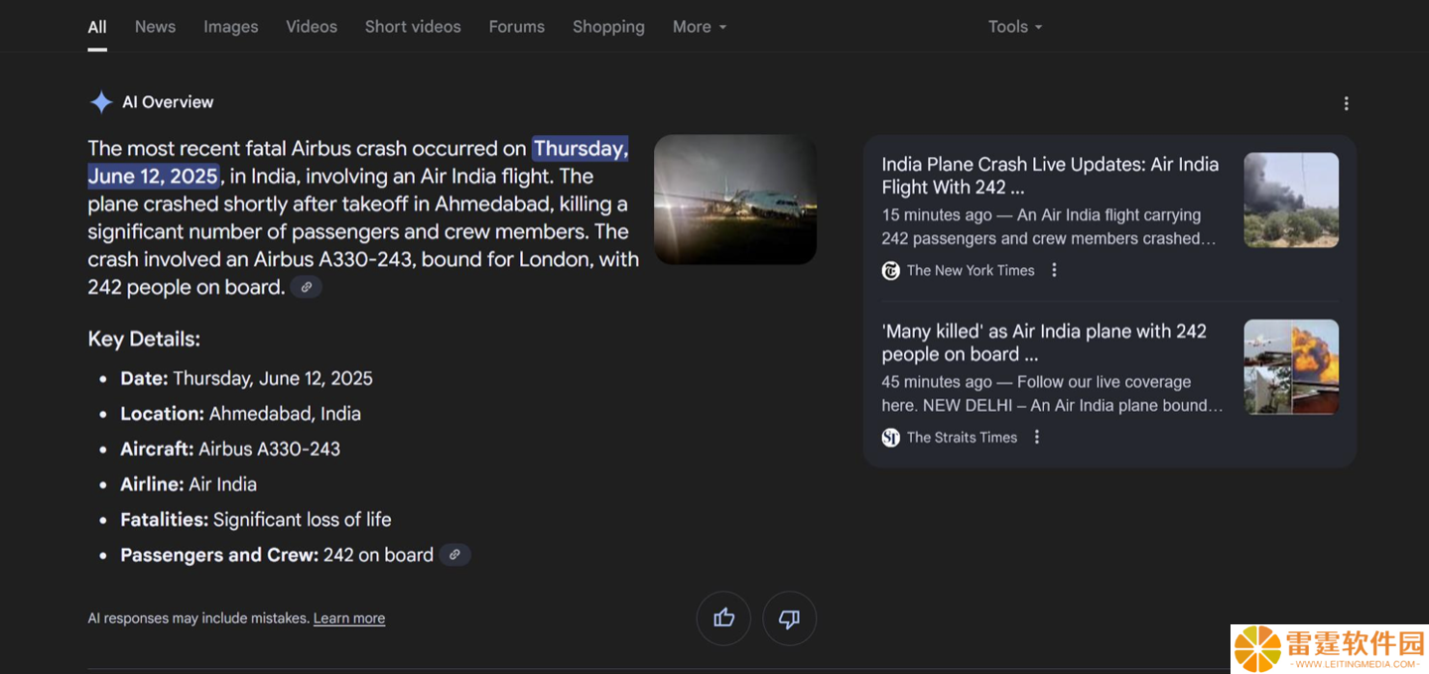Viewport: 1429px width, 674px height.
Task: Open 'India Plane Crash Live Updates' article headline
Action: (x=1050, y=176)
